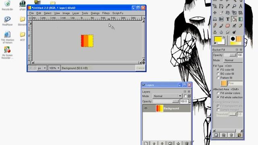Open the File menu

point(31,13)
